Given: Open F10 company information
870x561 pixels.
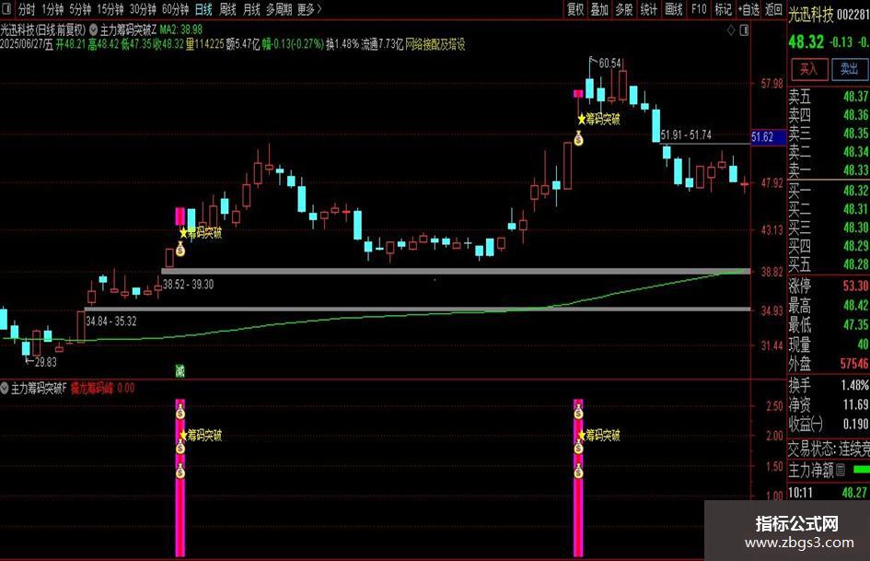Looking at the screenshot, I should 699,9.
